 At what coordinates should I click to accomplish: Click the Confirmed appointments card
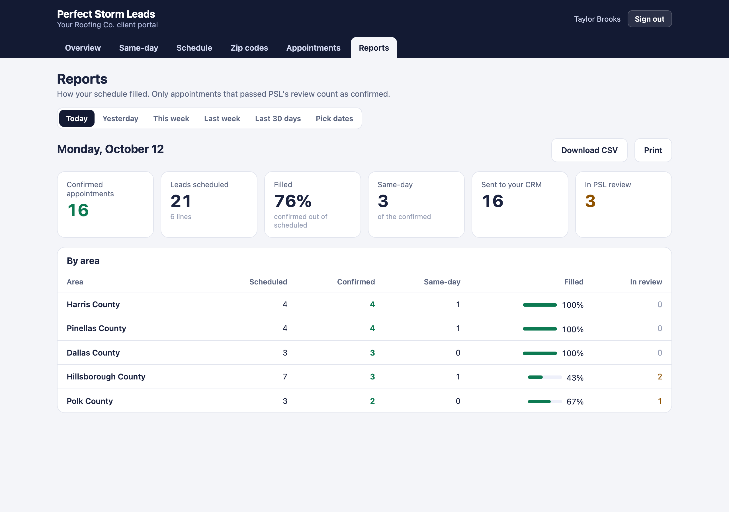pyautogui.click(x=105, y=205)
